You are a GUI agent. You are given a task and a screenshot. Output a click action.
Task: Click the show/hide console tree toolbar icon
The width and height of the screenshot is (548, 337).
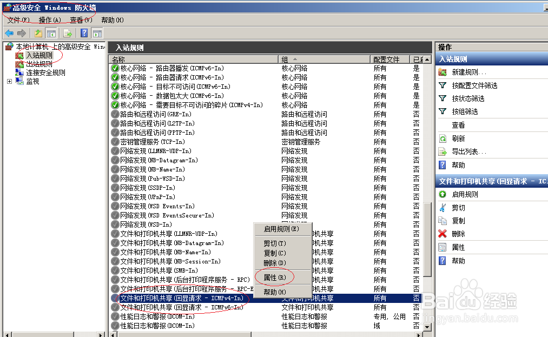(50, 32)
